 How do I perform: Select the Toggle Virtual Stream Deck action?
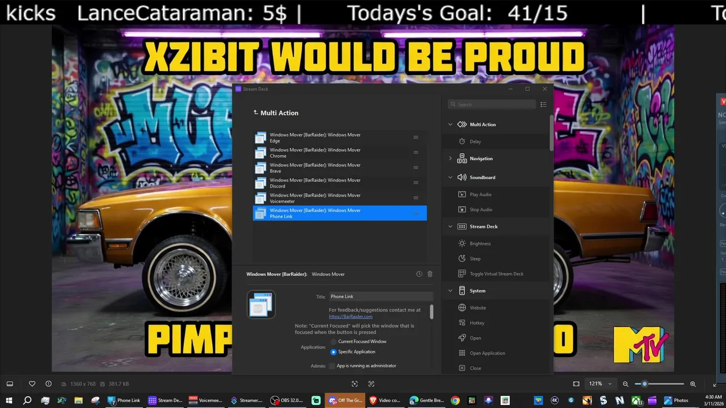(496, 274)
